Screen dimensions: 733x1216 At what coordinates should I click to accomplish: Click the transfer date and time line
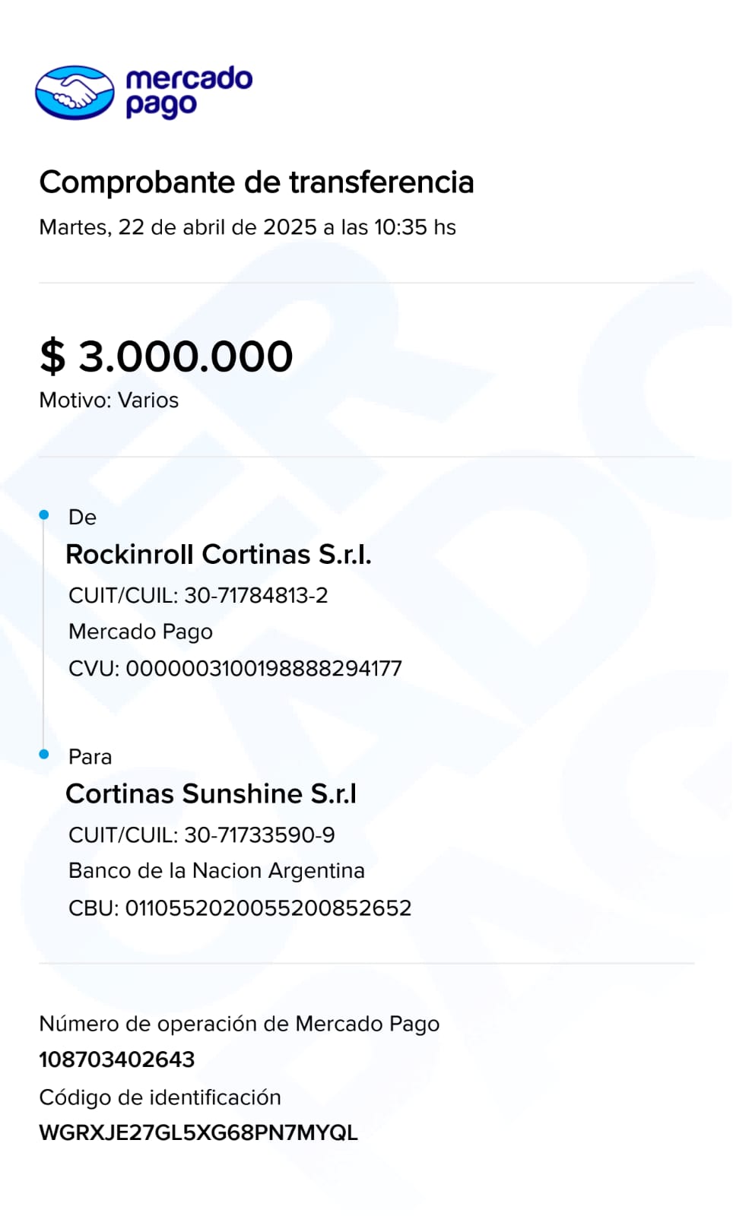point(247,227)
